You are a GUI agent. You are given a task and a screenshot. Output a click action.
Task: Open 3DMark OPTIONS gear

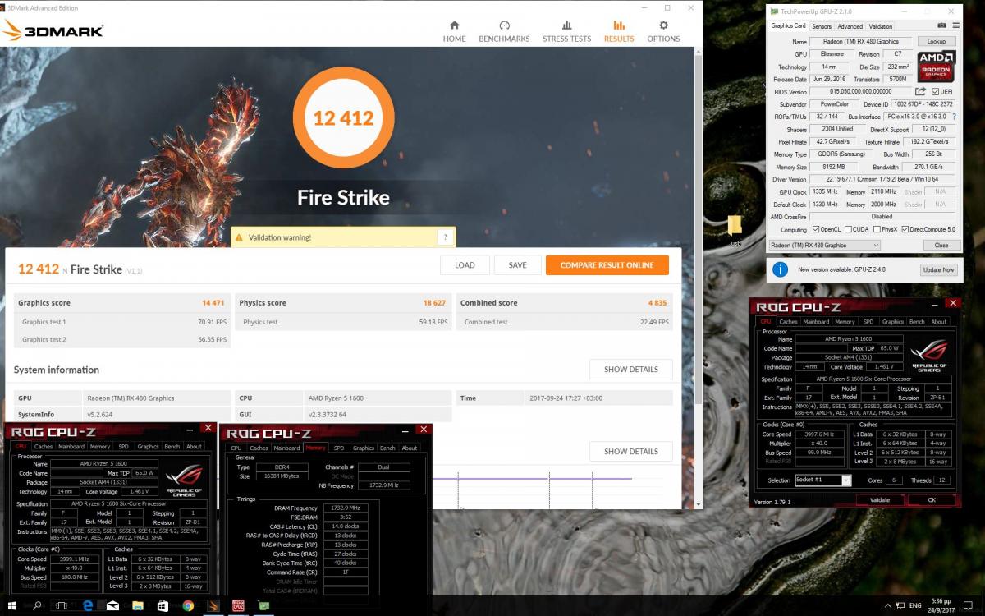pyautogui.click(x=663, y=31)
